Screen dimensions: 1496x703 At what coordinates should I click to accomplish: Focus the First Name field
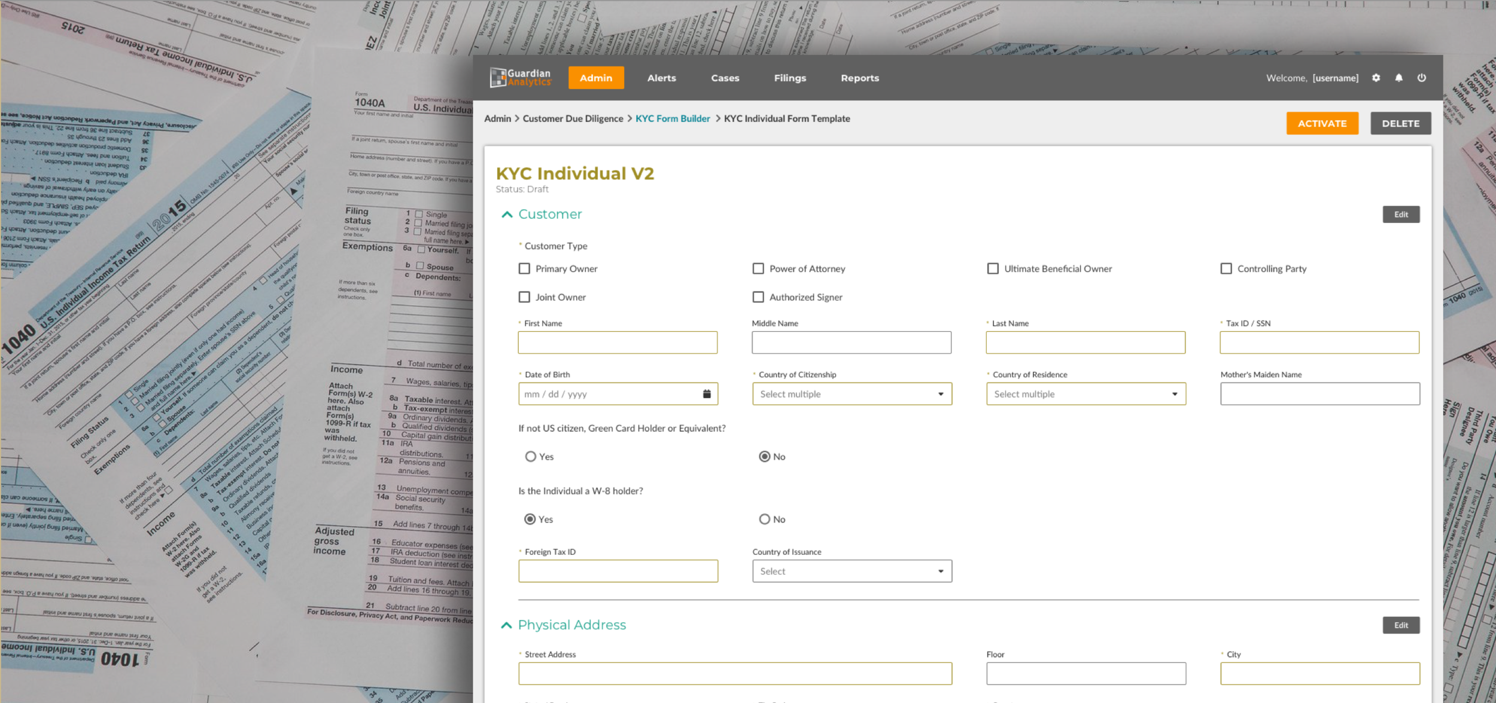[618, 343]
